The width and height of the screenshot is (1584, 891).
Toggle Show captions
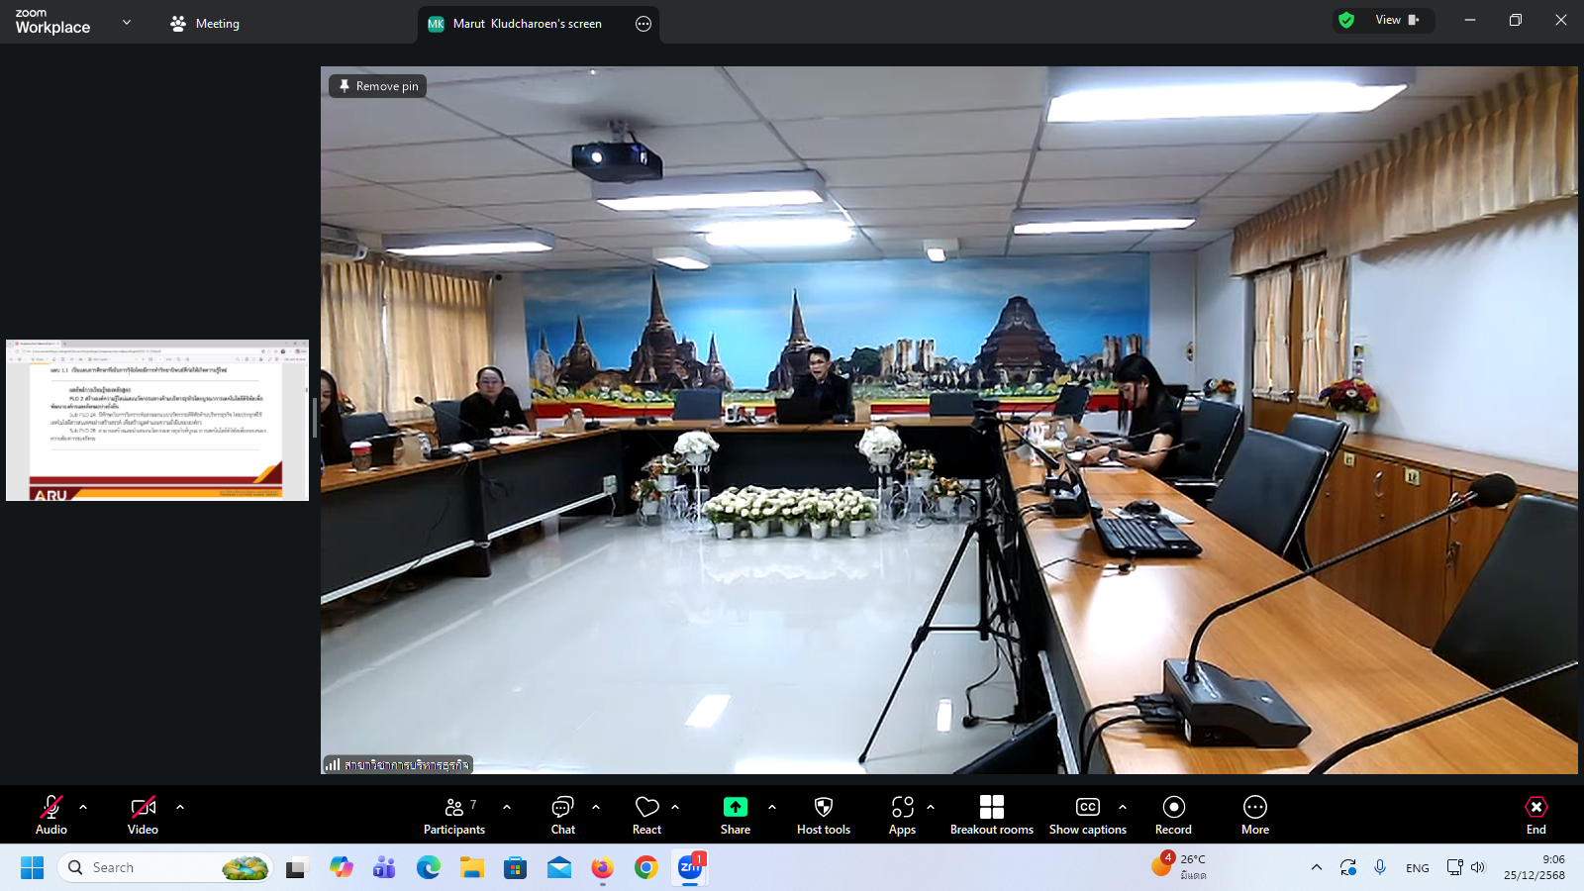coord(1087,815)
